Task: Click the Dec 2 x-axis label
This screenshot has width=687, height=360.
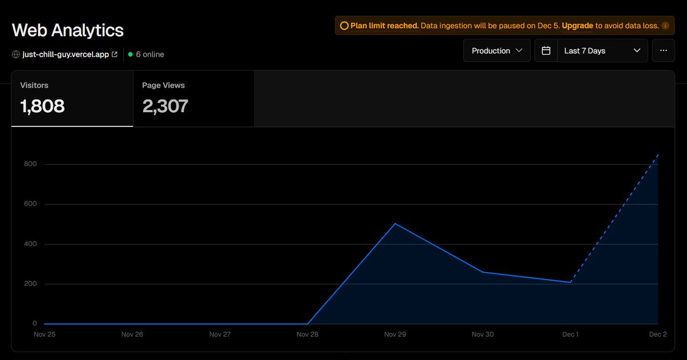Action: [x=658, y=334]
